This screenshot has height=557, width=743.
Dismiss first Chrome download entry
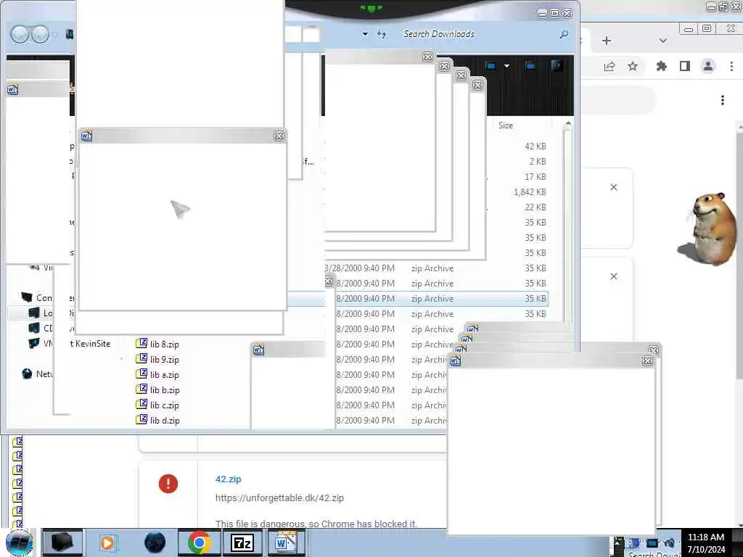coord(614,187)
